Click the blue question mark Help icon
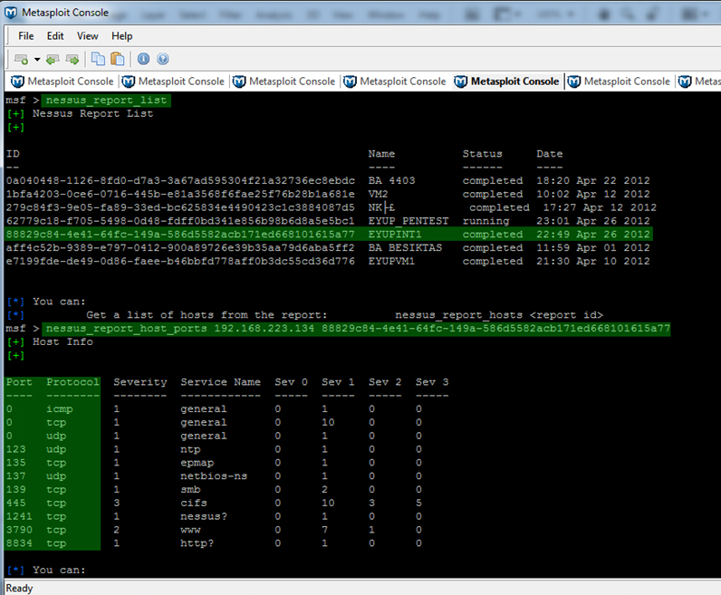Screen dimensions: 721x595 point(163,59)
